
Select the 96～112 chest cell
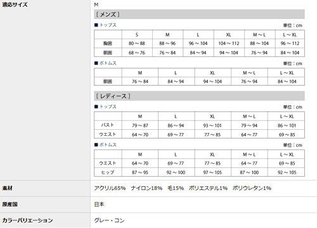(290, 44)
